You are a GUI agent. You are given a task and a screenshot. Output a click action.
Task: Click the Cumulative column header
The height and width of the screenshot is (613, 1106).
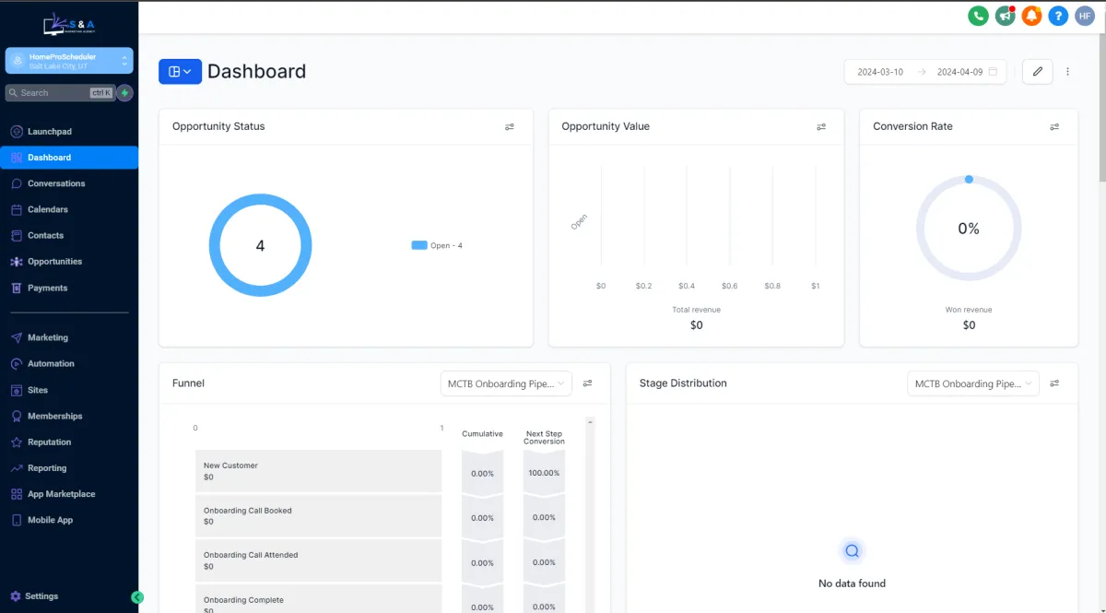tap(482, 434)
